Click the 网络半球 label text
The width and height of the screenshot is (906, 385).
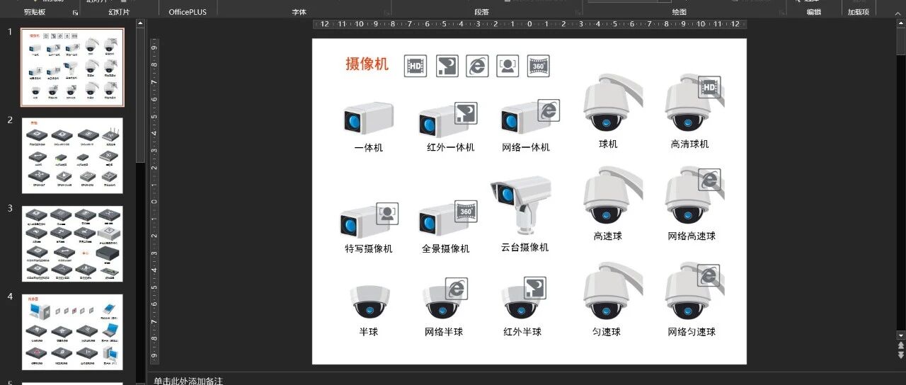pyautogui.click(x=444, y=331)
